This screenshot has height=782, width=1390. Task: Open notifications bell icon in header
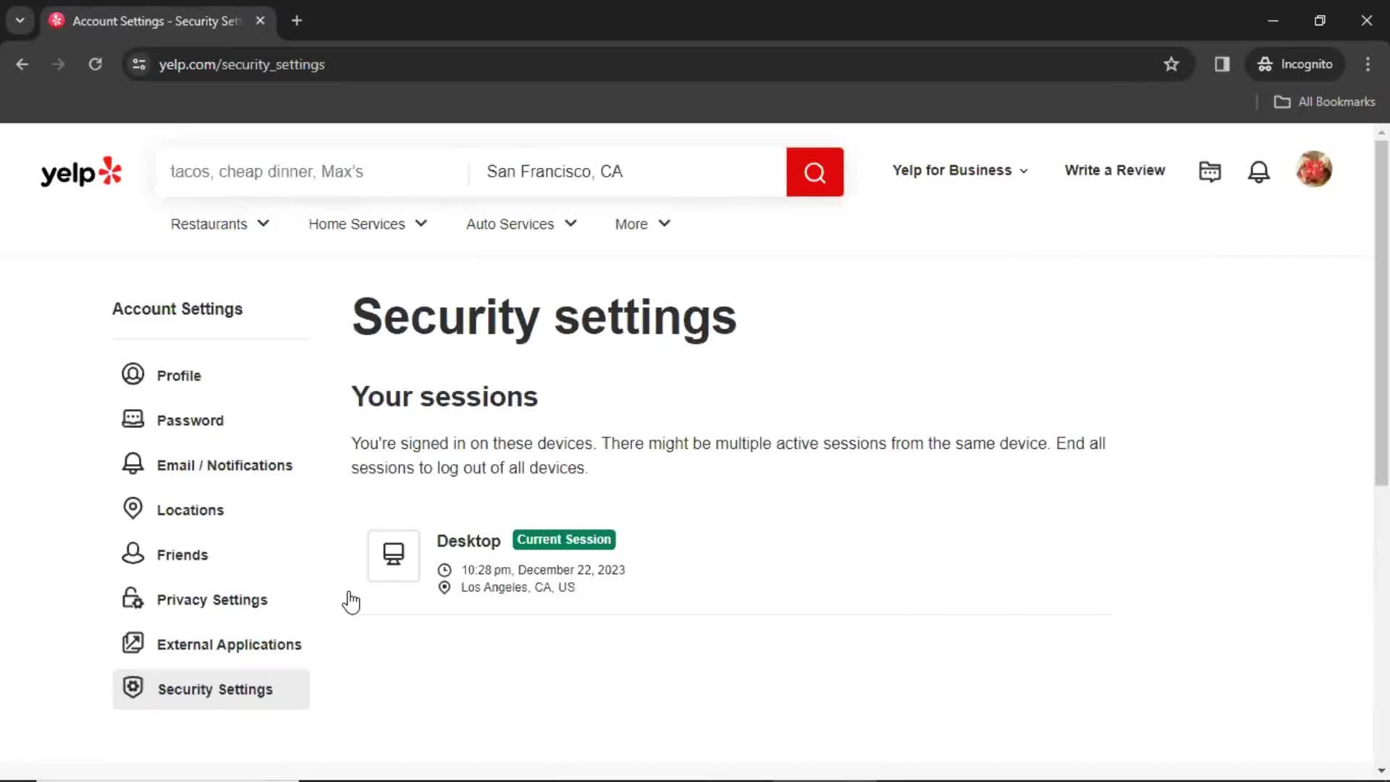[x=1258, y=172]
